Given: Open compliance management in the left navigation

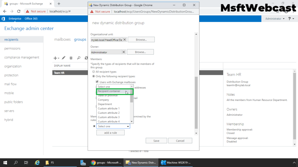Looking at the screenshot, I should (x=22, y=57).
